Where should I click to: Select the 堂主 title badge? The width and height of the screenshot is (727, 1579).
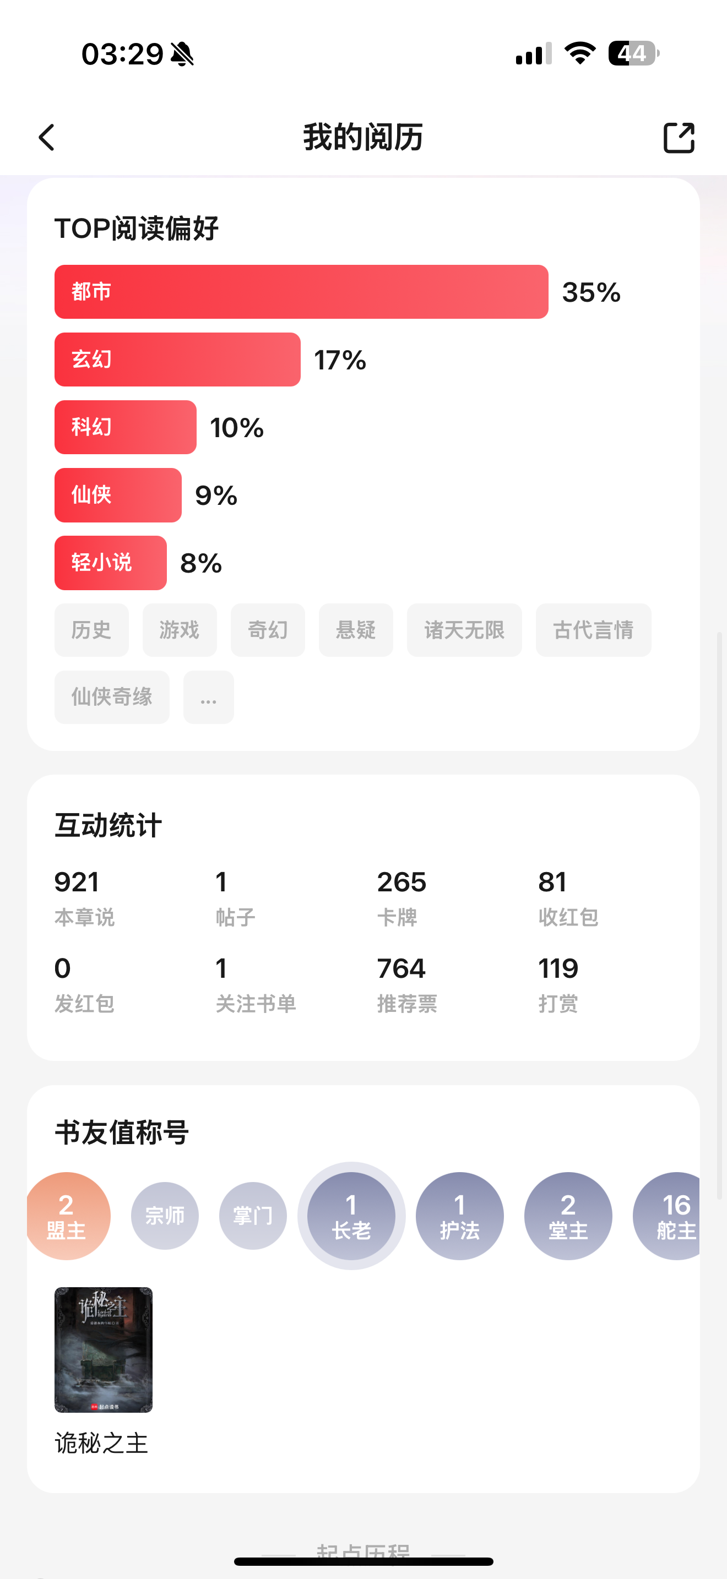click(x=568, y=1216)
